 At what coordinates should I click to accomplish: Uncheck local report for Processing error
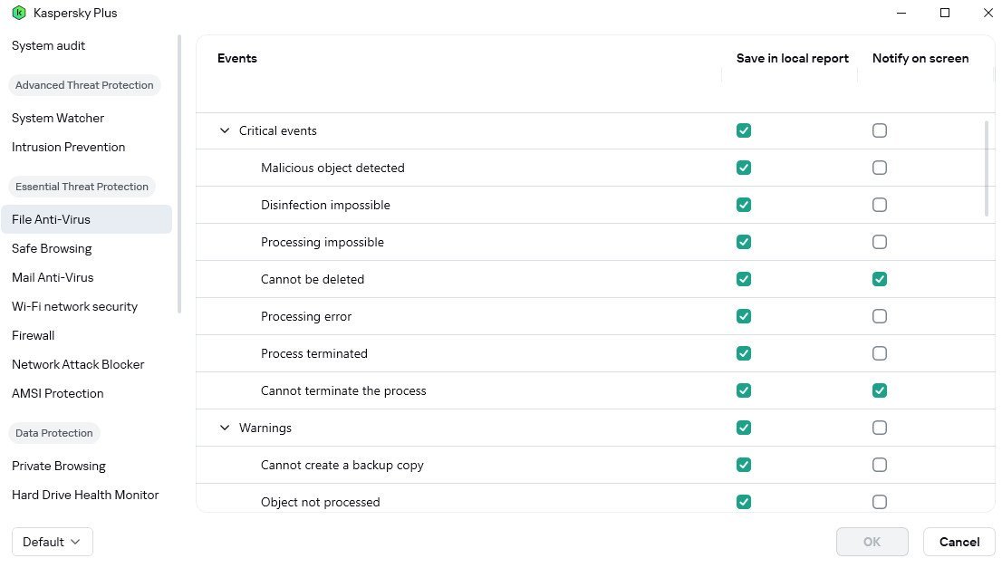(x=744, y=316)
